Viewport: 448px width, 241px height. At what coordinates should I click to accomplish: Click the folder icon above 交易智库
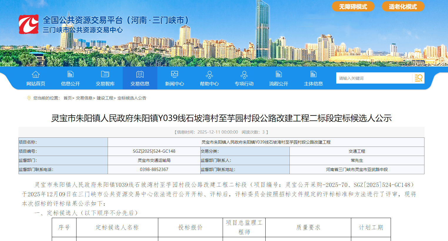click(105, 74)
